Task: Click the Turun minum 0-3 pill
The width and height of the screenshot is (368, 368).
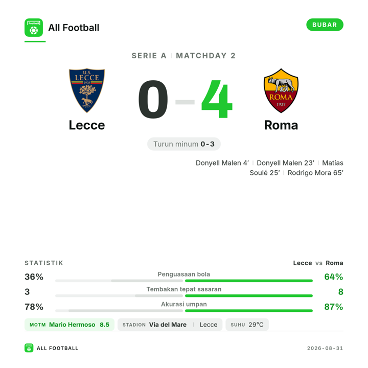Action: [x=184, y=144]
